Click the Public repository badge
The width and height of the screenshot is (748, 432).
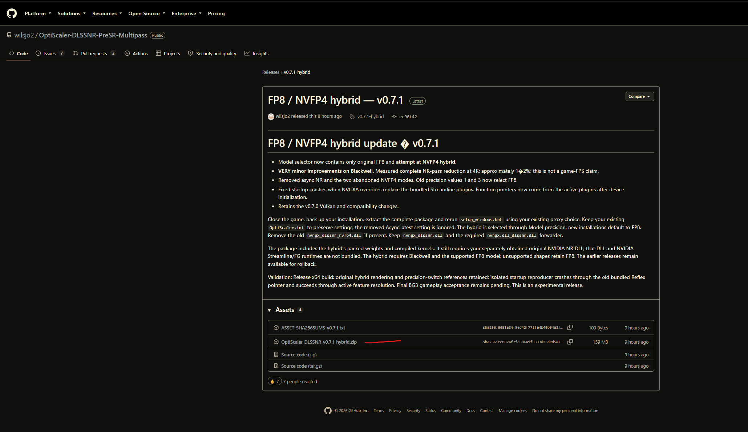coord(158,35)
